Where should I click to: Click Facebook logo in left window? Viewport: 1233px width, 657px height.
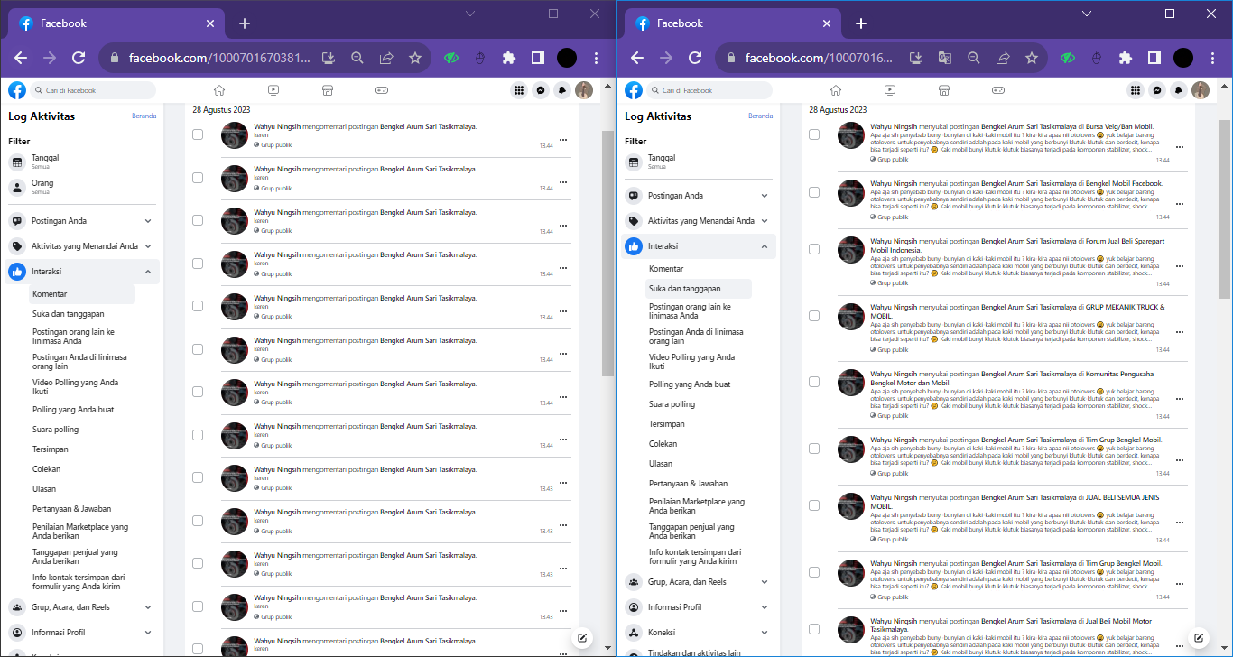click(x=17, y=90)
